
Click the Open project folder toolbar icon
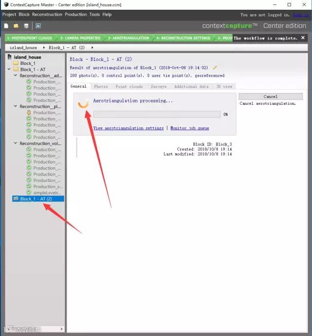[16, 26]
